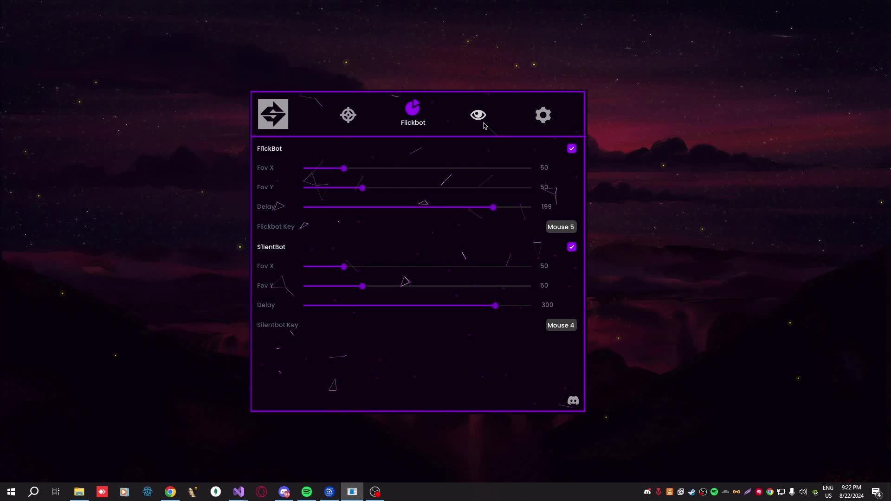Click the Discord icon inside the menu

coord(573,400)
